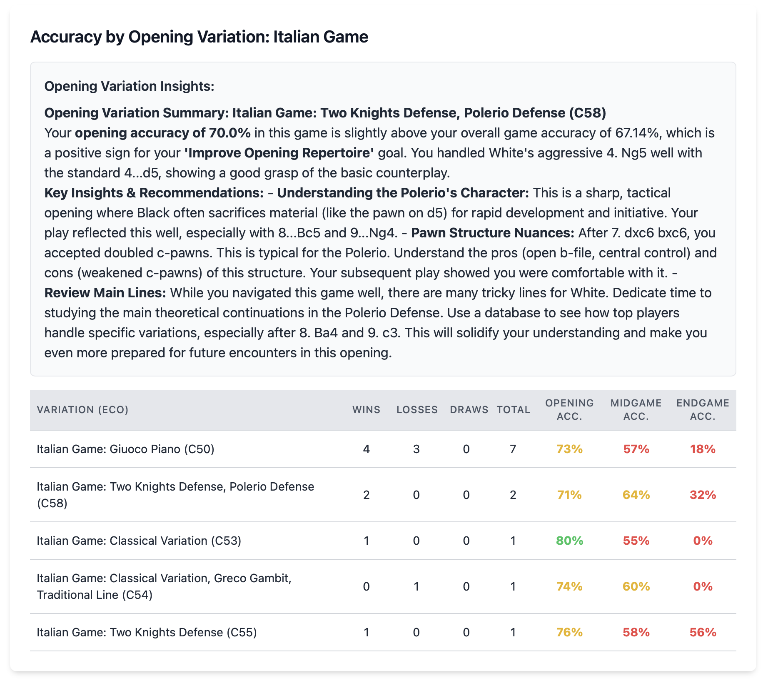Select the Two Knights Defense (C55) row
Viewport: 778px width, 683px height.
click(147, 632)
